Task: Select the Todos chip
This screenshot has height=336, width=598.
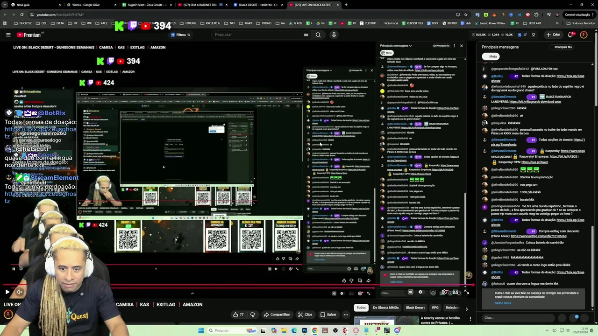Action: click(x=361, y=308)
